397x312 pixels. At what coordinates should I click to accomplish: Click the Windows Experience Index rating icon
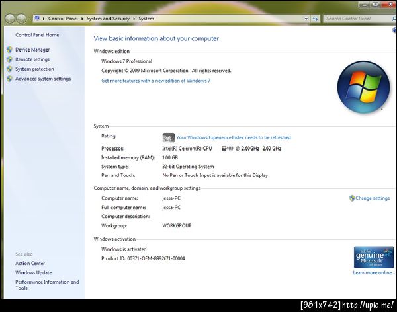[168, 137]
